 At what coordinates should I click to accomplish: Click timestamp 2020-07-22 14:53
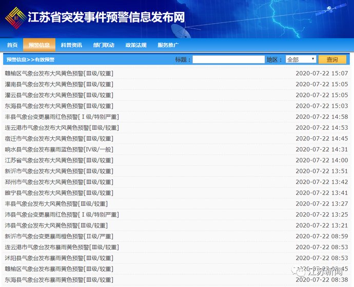322,128
